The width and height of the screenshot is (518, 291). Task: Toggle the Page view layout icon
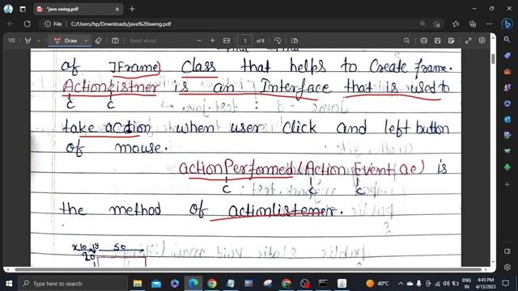[x=295, y=40]
